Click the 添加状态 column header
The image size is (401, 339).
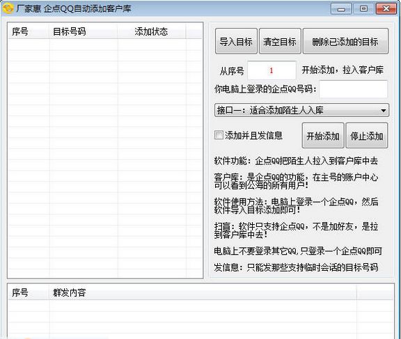pyautogui.click(x=152, y=31)
